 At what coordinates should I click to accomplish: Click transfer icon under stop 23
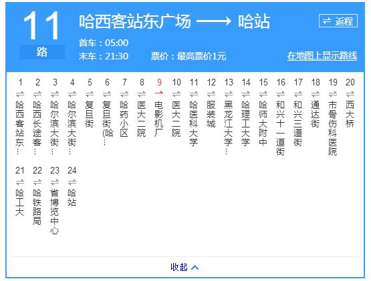[55, 182]
